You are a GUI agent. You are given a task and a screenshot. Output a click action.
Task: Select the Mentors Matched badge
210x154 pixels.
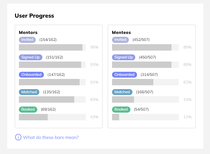pyautogui.click(x=29, y=92)
